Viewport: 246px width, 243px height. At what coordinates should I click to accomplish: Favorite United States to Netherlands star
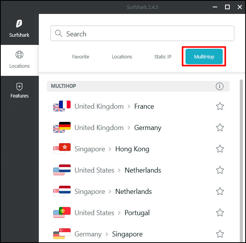coord(220,170)
